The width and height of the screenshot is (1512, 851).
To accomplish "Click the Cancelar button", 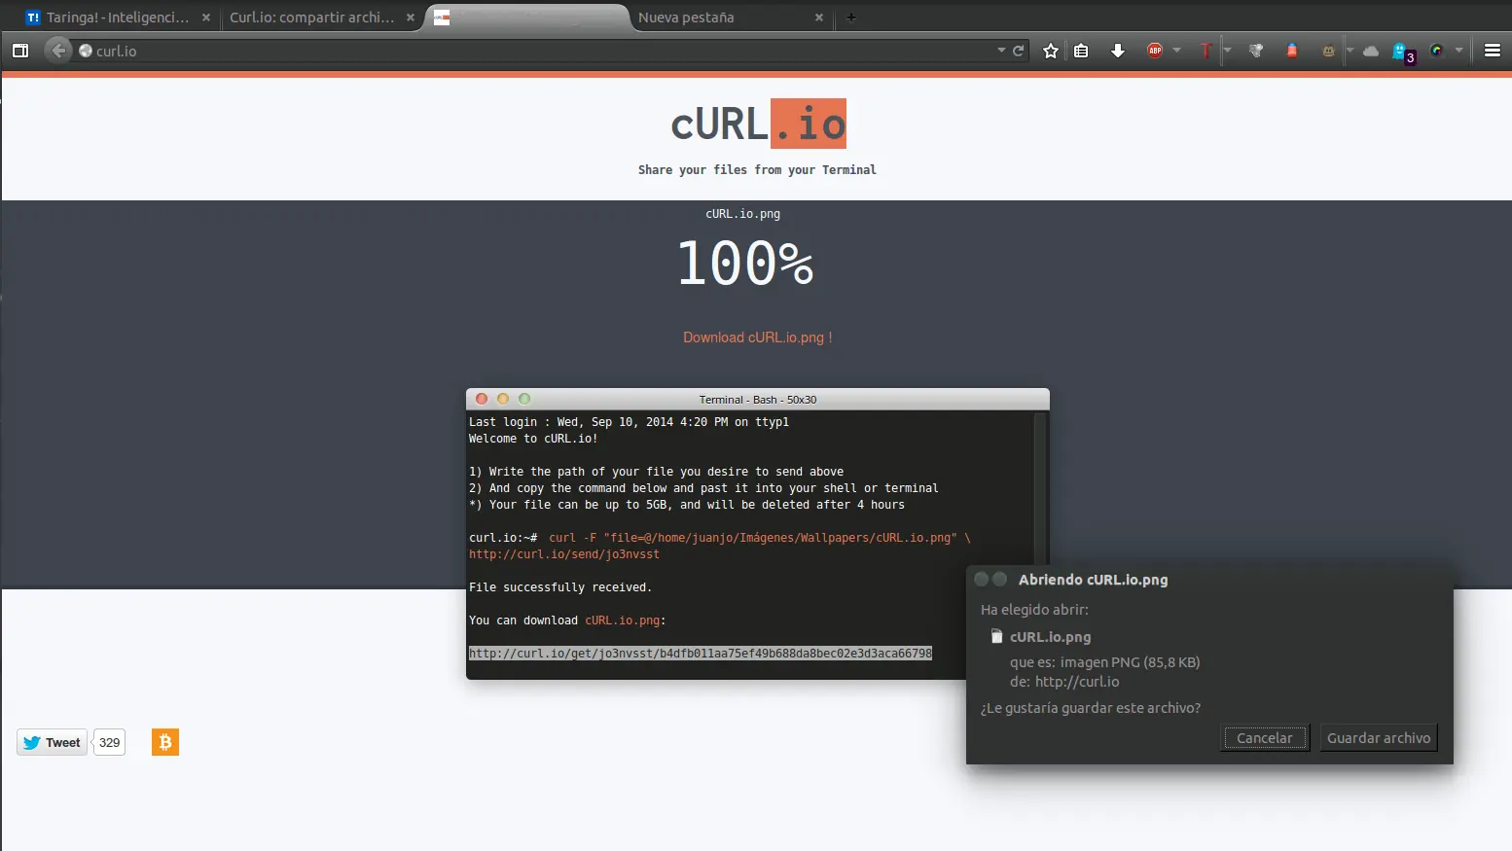I will coord(1265,738).
